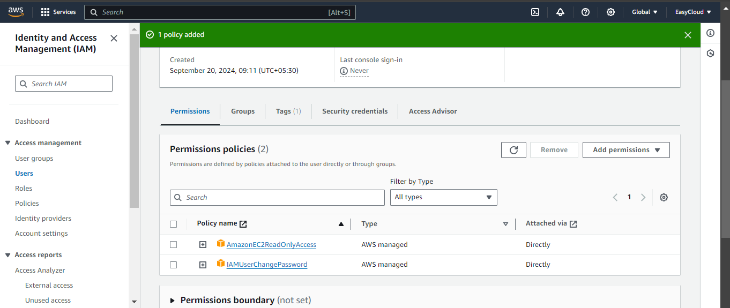Switch to the Permissions tab
Viewport: 730px width, 308px height.
(x=190, y=111)
